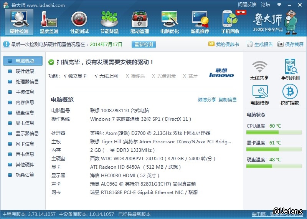307x219 pixels.
Task: Click the date 2014年7月17日
Action: [x=106, y=45]
